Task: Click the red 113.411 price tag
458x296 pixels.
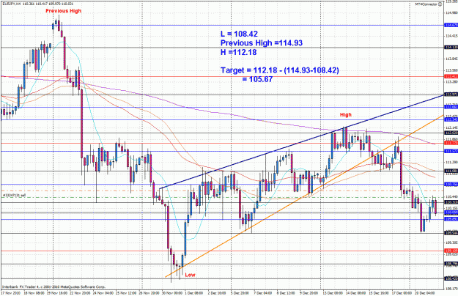Action: coord(451,76)
